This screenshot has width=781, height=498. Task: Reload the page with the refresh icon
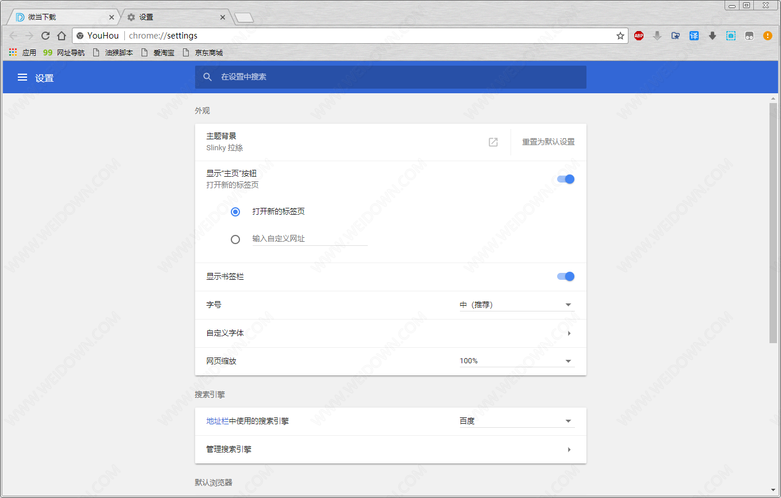pos(45,36)
